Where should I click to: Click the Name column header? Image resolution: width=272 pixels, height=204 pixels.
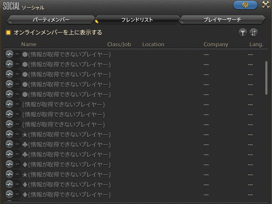click(29, 44)
